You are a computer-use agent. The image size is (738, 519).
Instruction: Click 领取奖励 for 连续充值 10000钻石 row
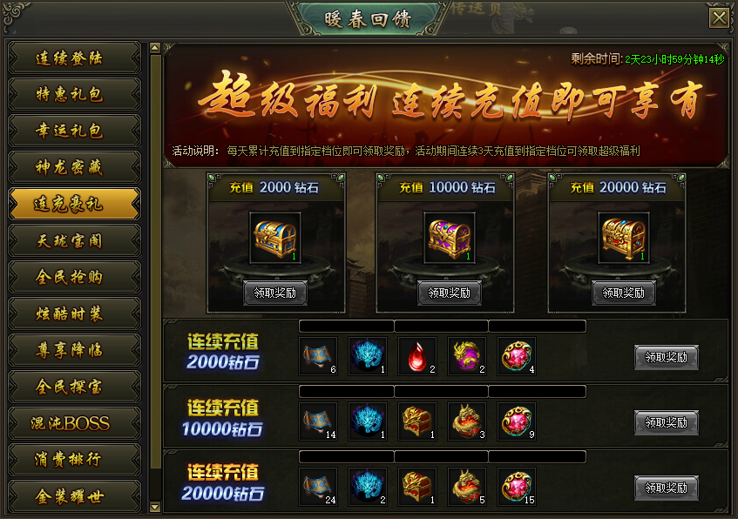click(x=666, y=422)
